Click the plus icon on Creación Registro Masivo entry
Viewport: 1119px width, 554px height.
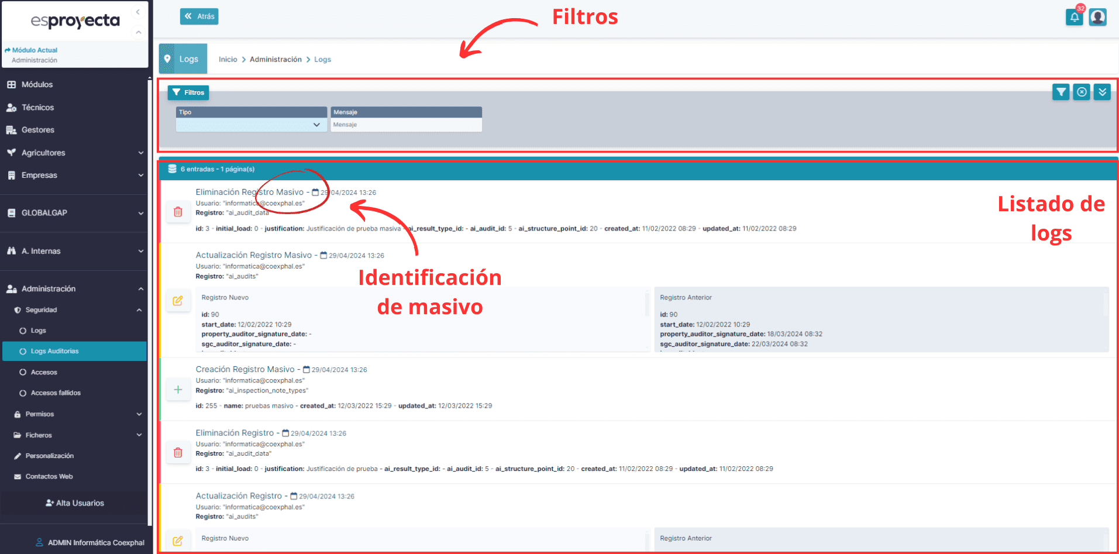(x=178, y=389)
